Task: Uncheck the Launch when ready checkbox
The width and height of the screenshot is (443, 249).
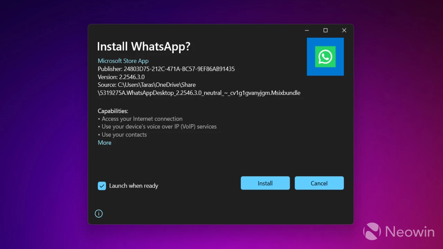Action: pyautogui.click(x=102, y=186)
